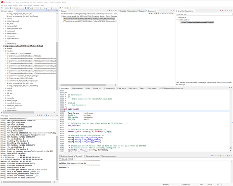Click the type filter text field
This screenshot has height=186, width=233.
[x=204, y=14]
